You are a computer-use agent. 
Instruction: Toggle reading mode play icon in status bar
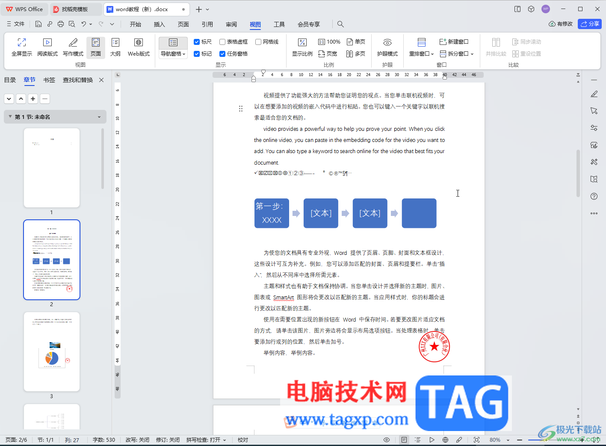(432, 440)
